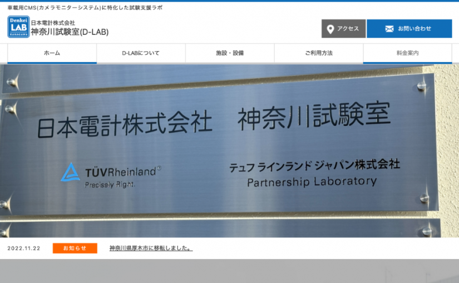Open the 神奈川県厚木市に移転しました。 news link
Screen dimensions: 459x283
coord(151,248)
